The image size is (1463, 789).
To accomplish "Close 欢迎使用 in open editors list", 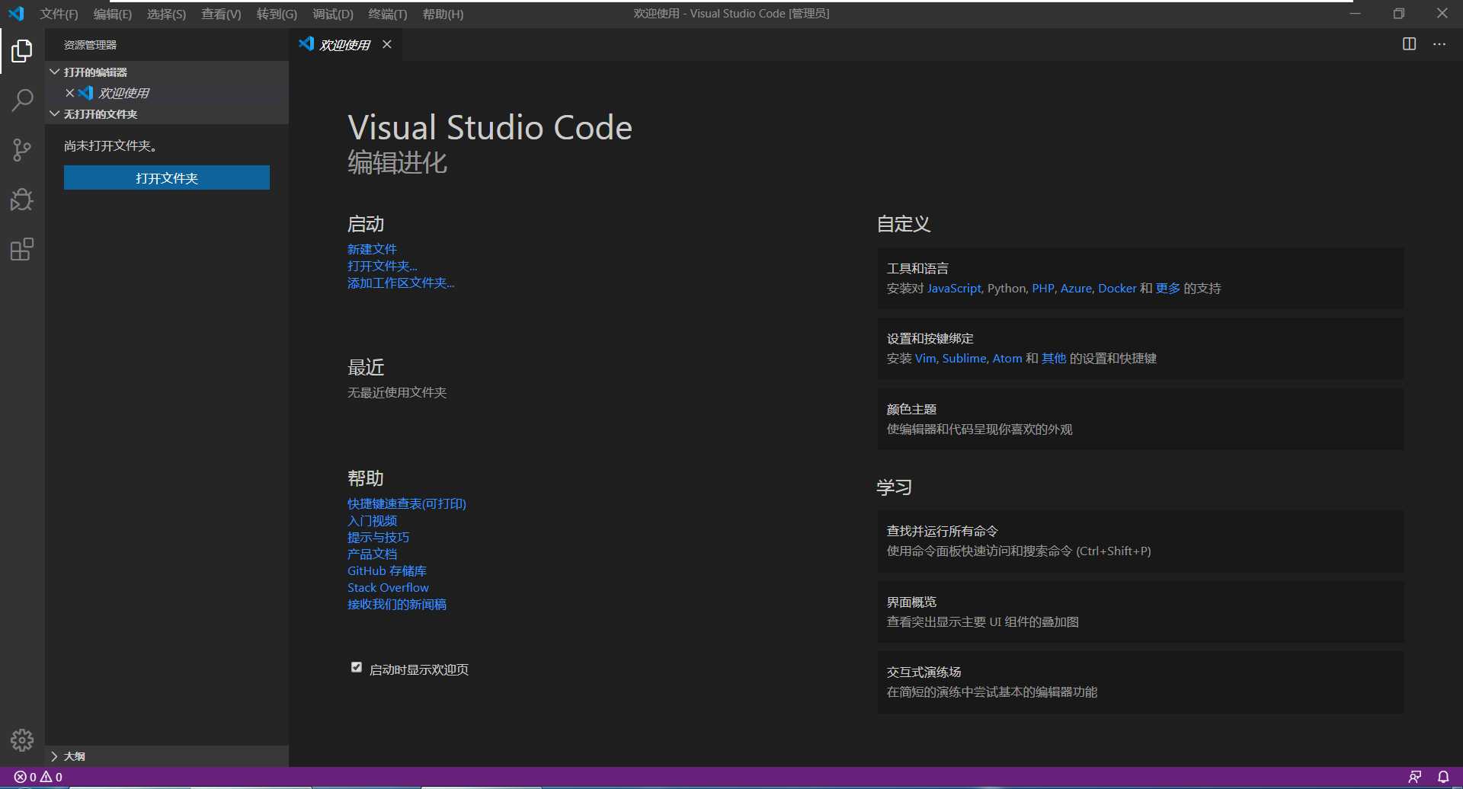I will (69, 93).
